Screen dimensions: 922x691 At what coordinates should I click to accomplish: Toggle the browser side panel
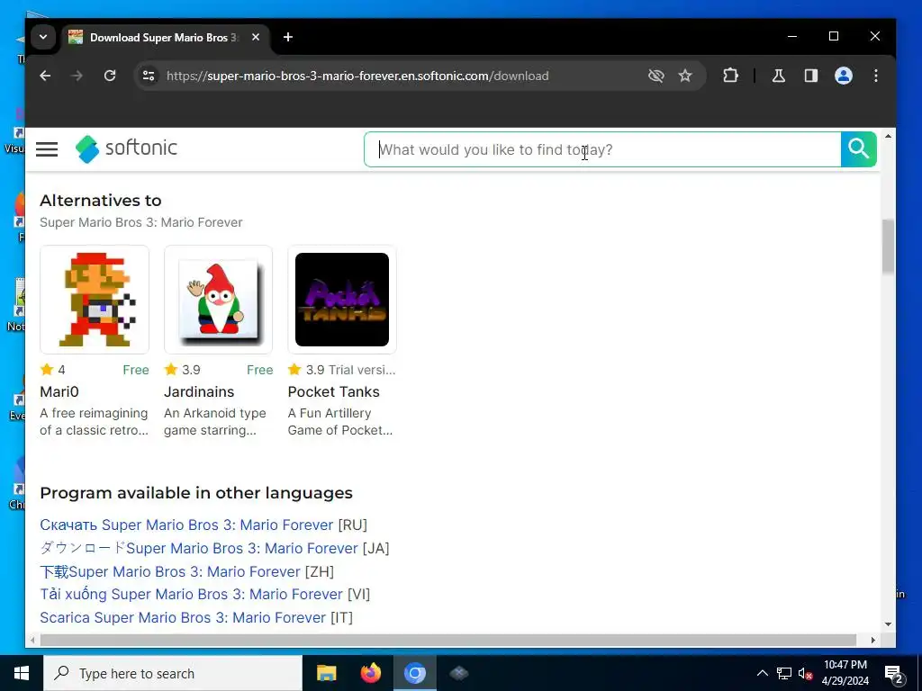(x=811, y=76)
